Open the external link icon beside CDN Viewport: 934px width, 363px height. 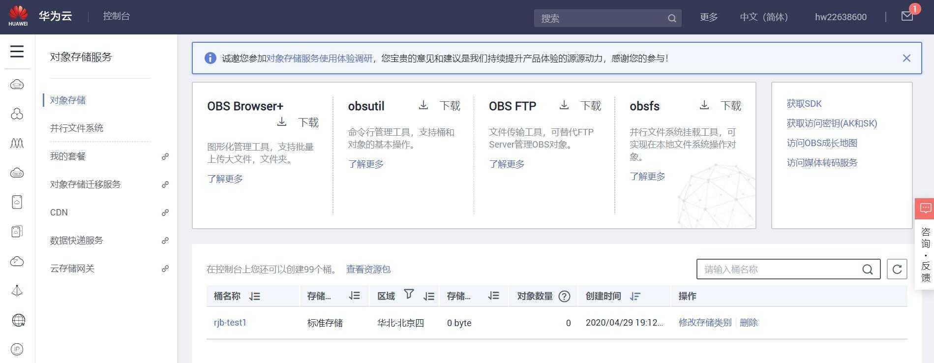165,212
